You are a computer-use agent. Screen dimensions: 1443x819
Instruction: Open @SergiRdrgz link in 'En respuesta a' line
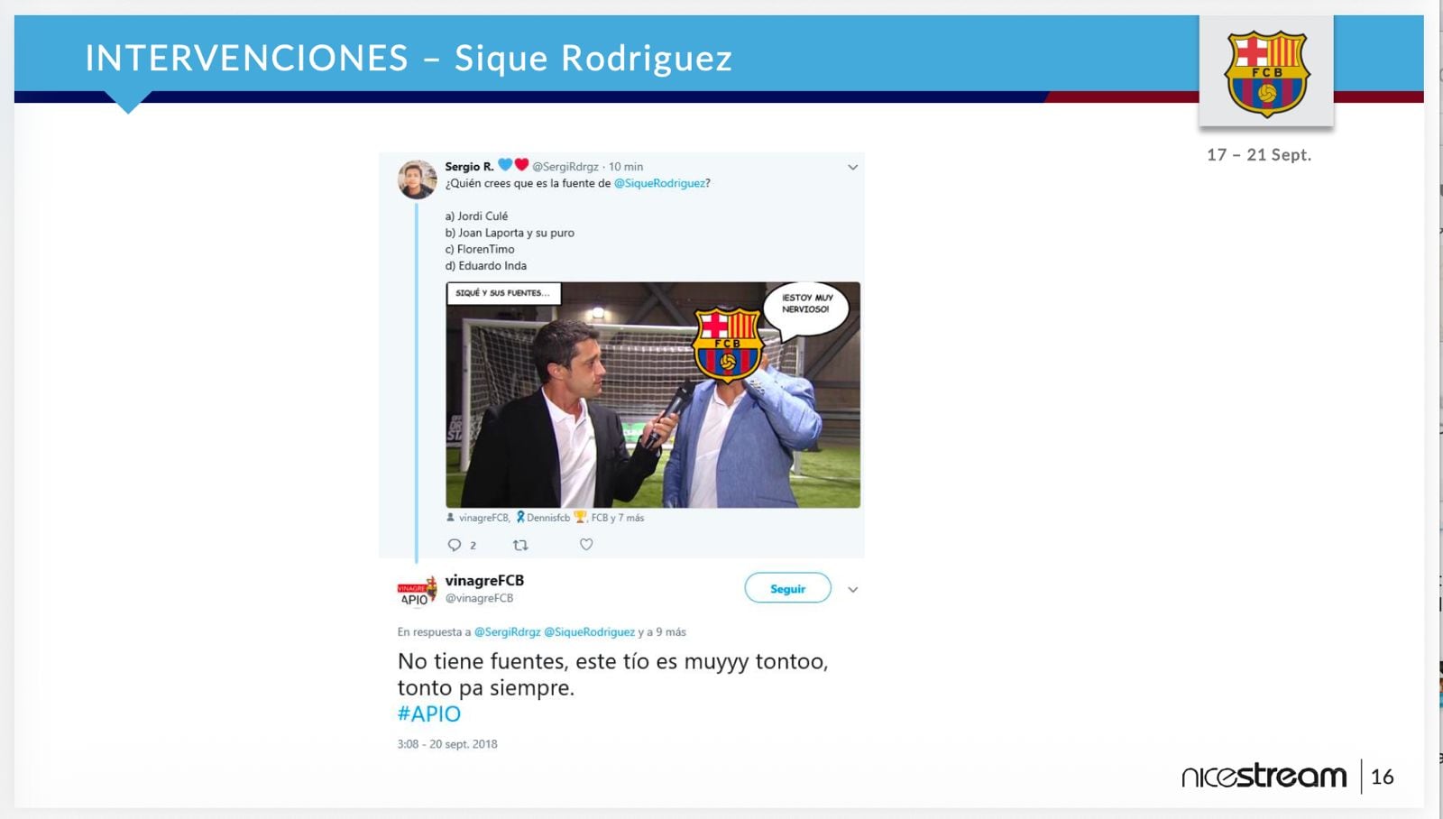507,632
